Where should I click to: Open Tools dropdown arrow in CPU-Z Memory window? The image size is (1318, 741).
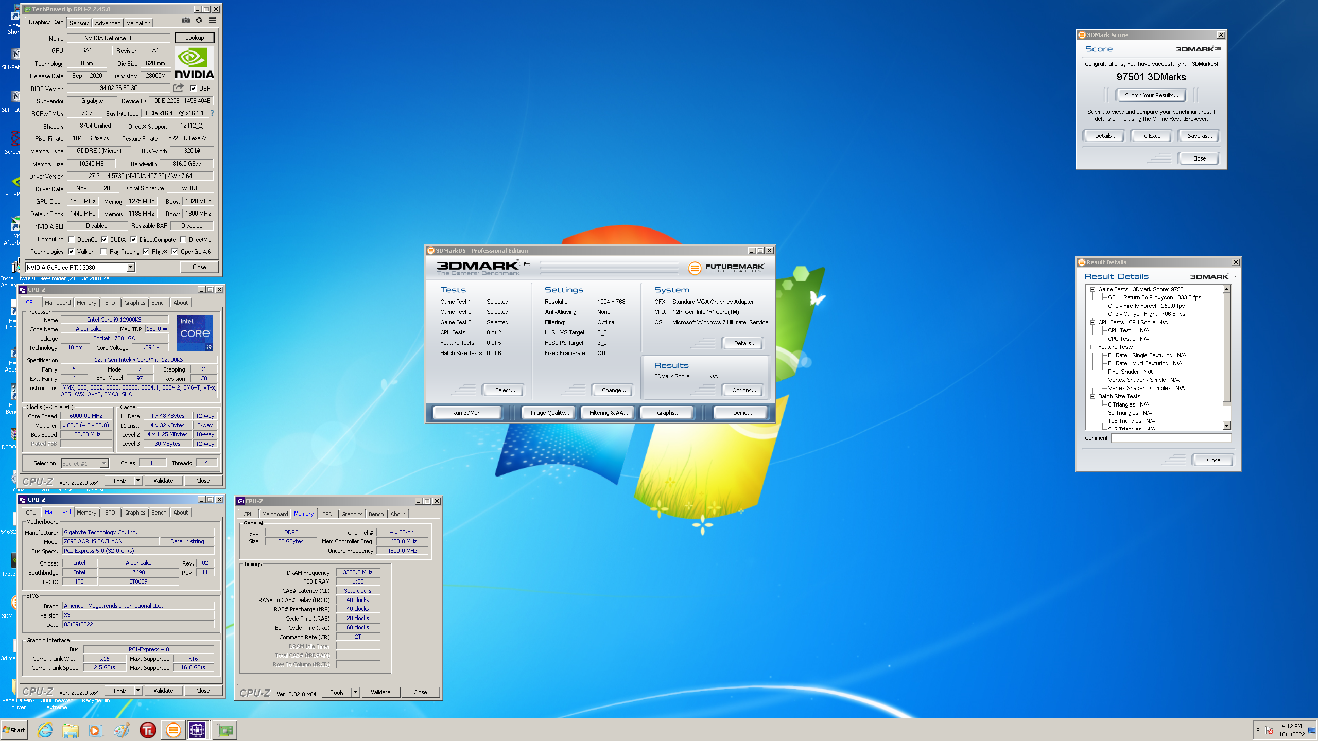(355, 692)
